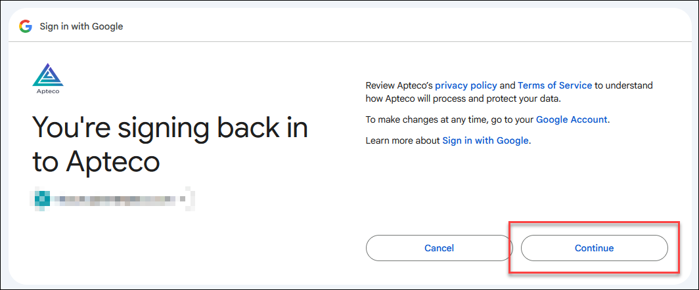Click the divider line under the dialog header
Screen dimensions: 699x290
(349, 42)
